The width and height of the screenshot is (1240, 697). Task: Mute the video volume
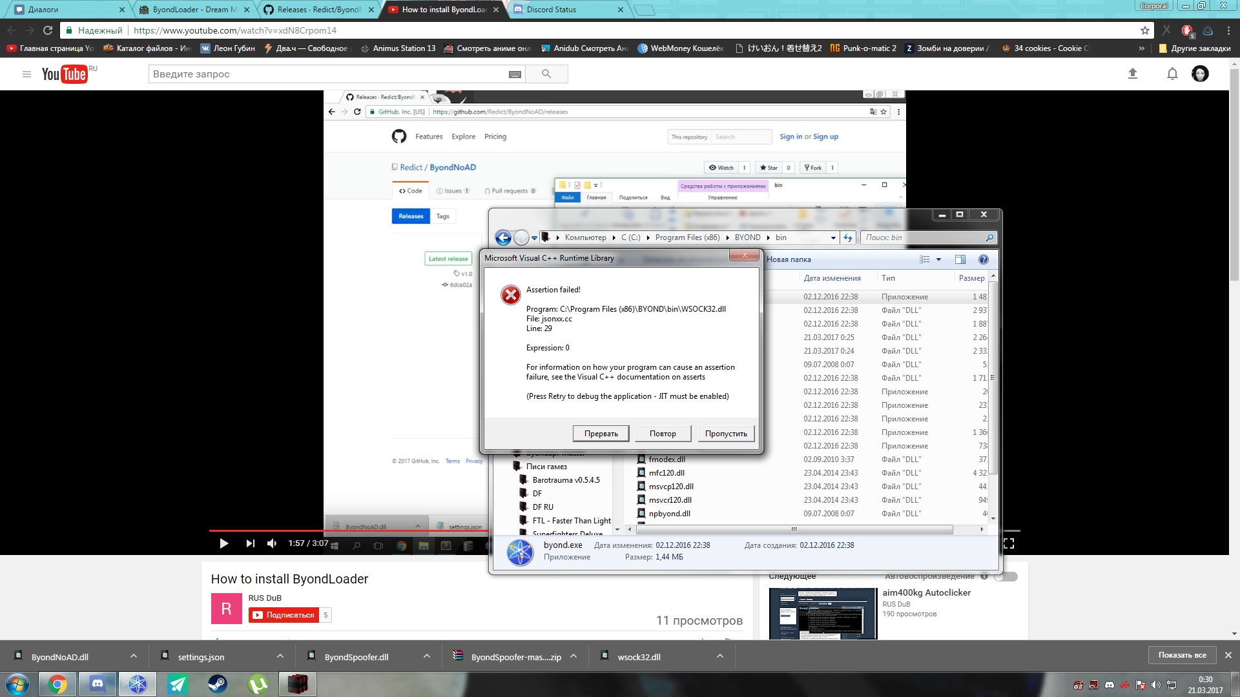[272, 543]
